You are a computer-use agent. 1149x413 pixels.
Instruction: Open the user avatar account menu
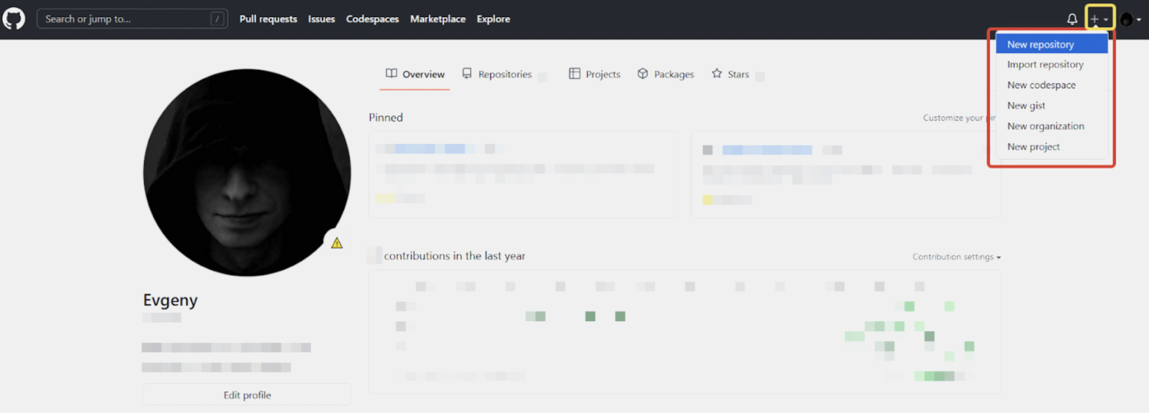[x=1130, y=19]
